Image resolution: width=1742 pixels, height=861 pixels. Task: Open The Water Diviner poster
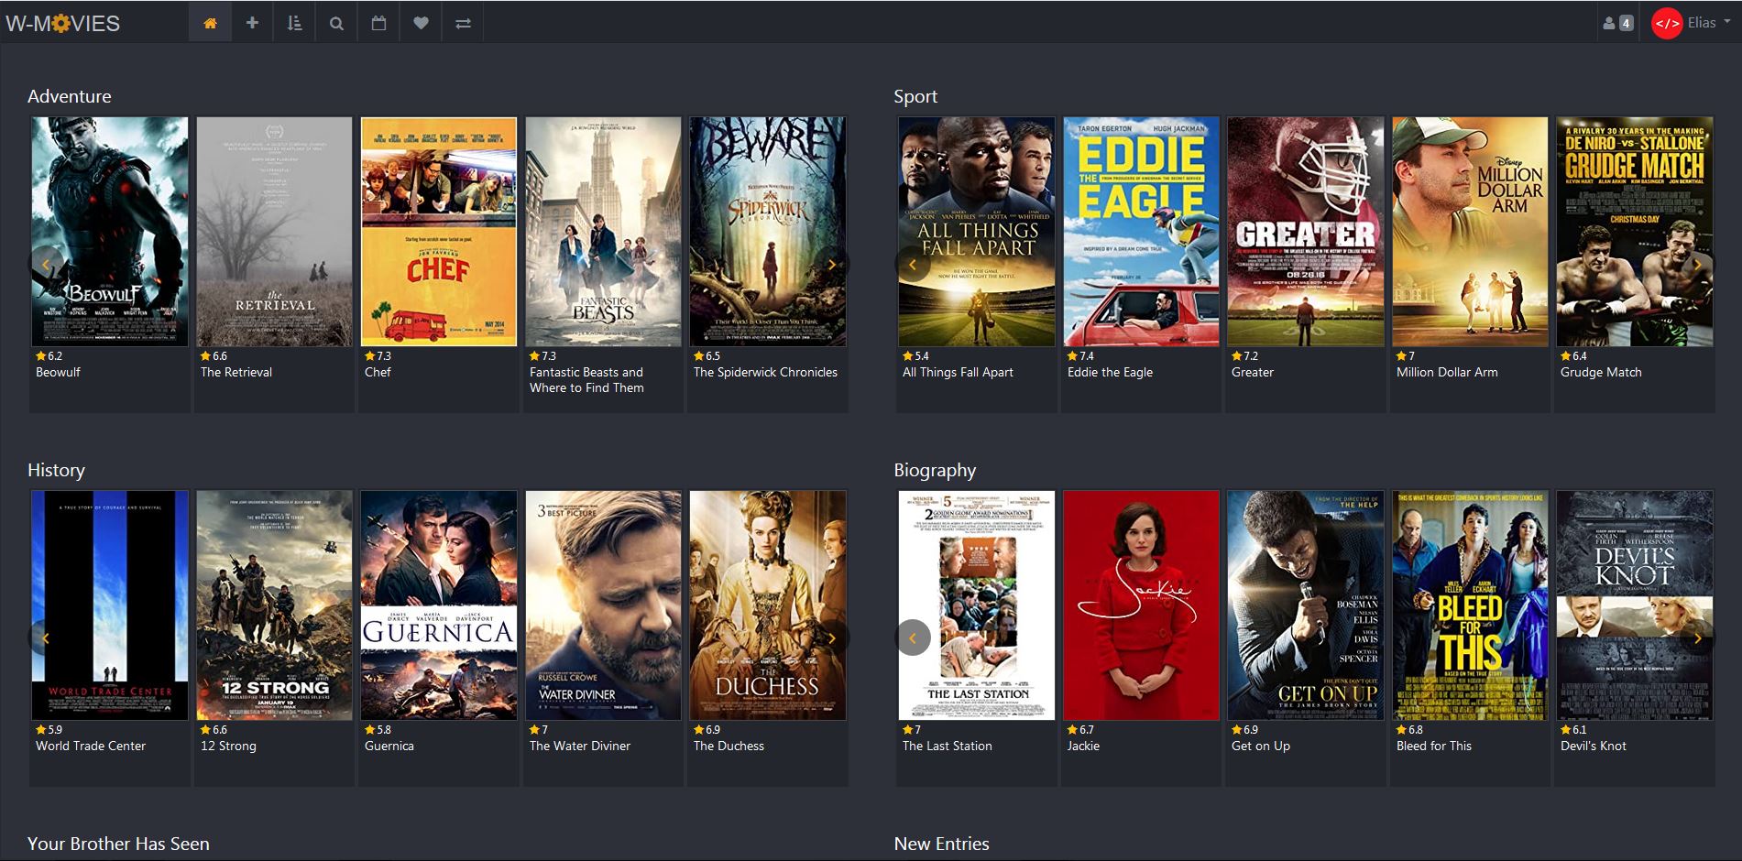603,605
